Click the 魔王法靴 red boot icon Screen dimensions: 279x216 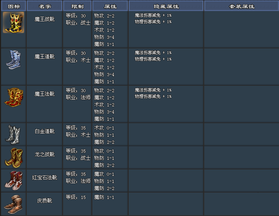[x=14, y=97]
